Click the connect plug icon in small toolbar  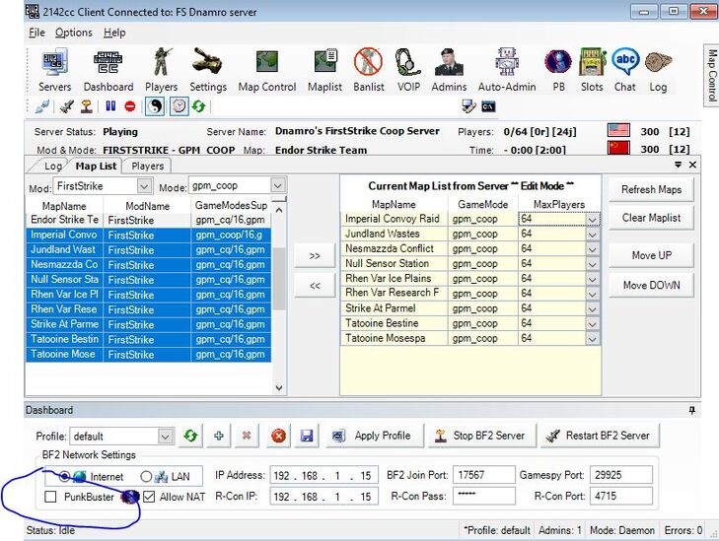pos(42,106)
